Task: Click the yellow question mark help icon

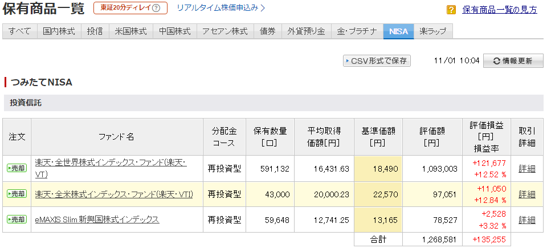Action: [x=451, y=10]
